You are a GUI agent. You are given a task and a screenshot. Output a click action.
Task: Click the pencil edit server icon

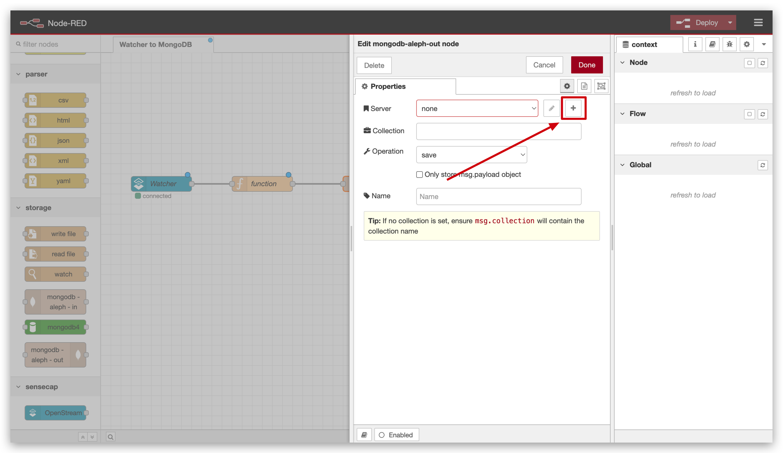tap(552, 108)
